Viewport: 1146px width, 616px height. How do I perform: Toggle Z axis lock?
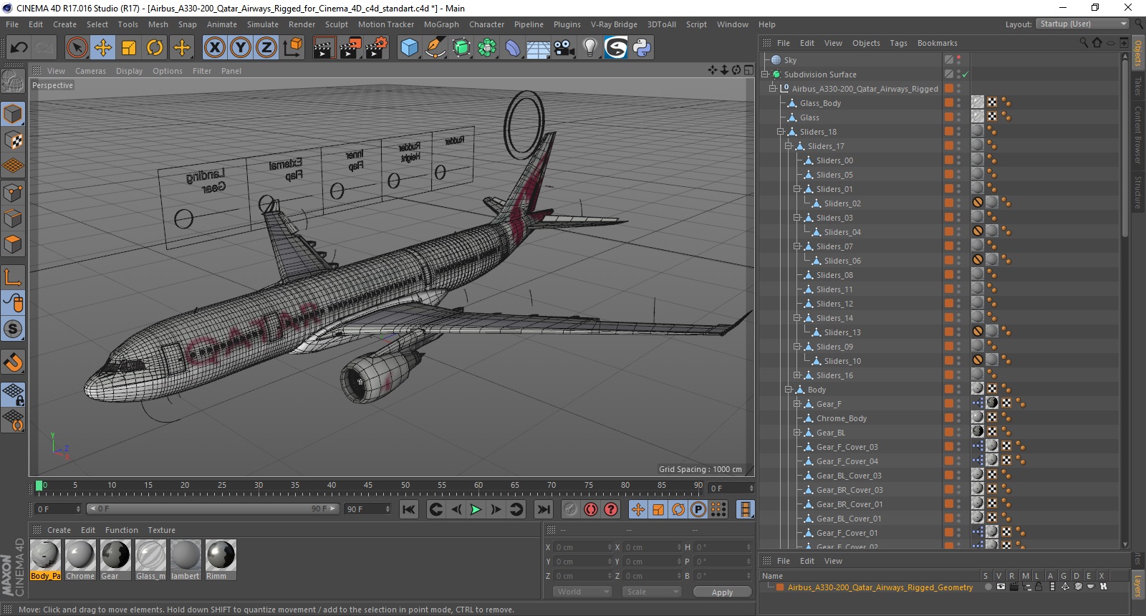[266, 48]
